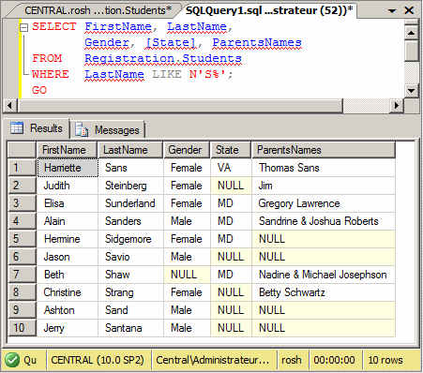Click the Steinberg last name cell
Screen dimensions: 423x373
point(130,186)
